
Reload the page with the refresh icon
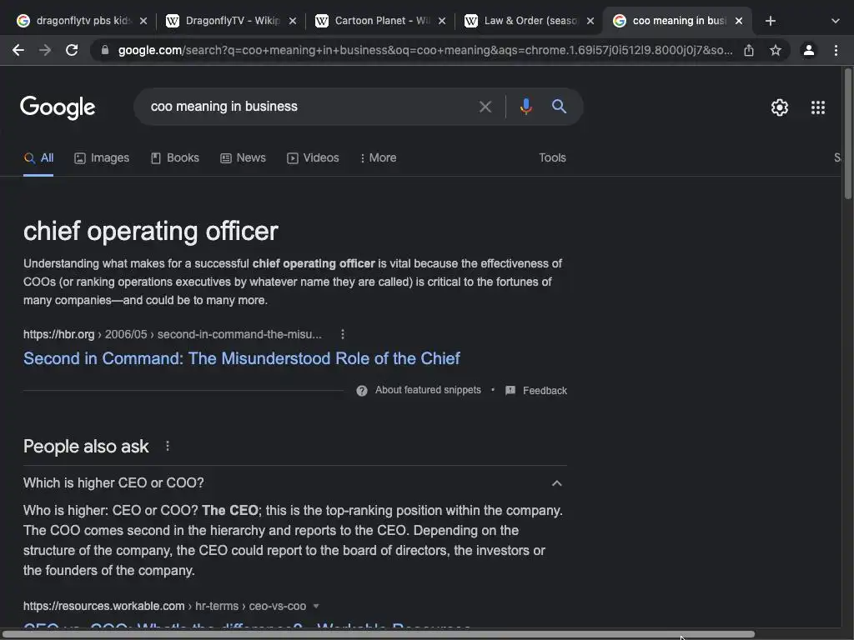click(x=72, y=50)
